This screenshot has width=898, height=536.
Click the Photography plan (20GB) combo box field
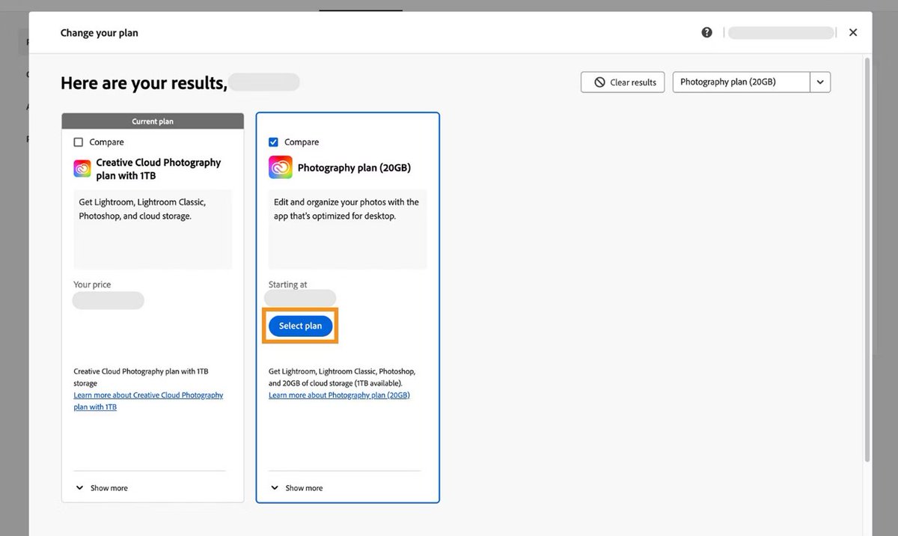(742, 82)
